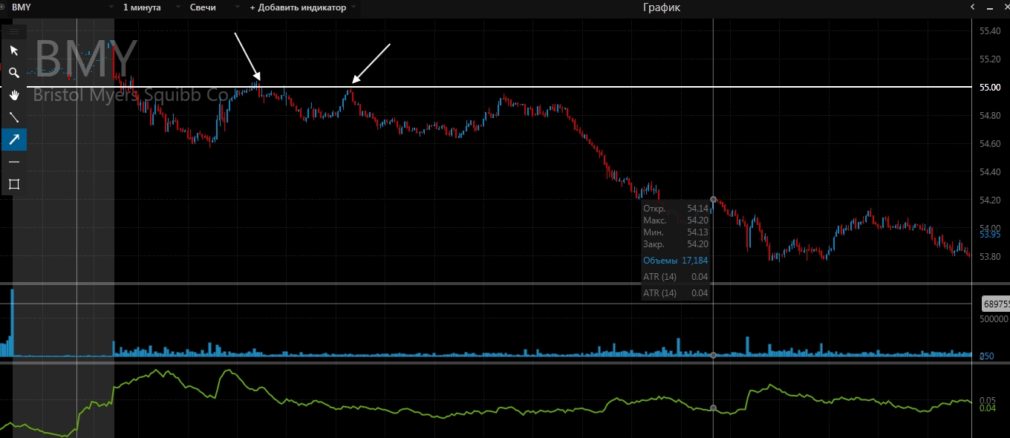Screen dimensions: 1010x438
Task: Choose the rectangle drawing tool
Action: point(13,184)
